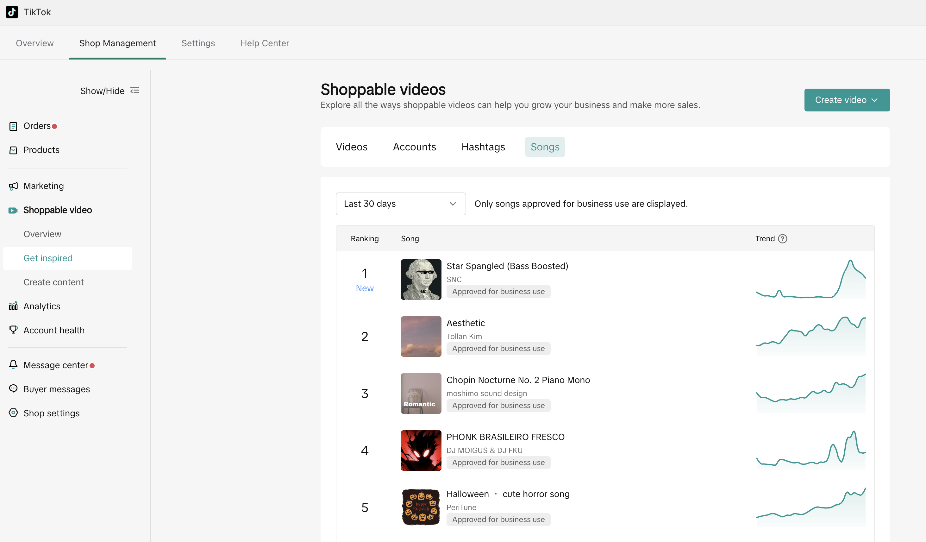The width and height of the screenshot is (926, 542).
Task: Click the Products bag icon
Action: coord(13,150)
